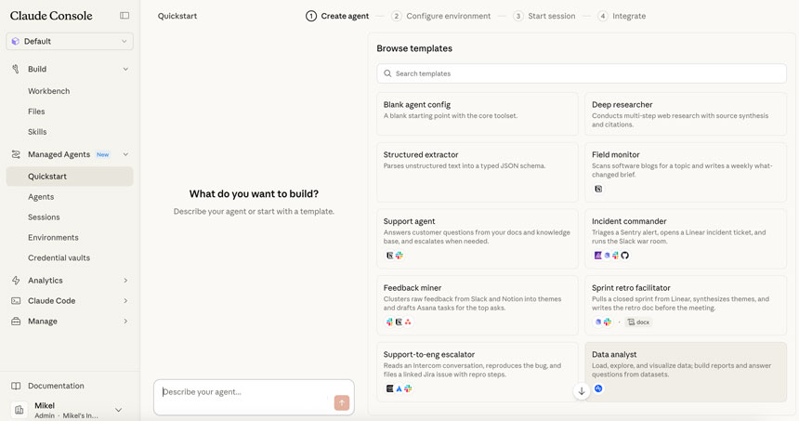This screenshot has width=799, height=421.
Task: Click the Search templates field
Action: pos(581,73)
